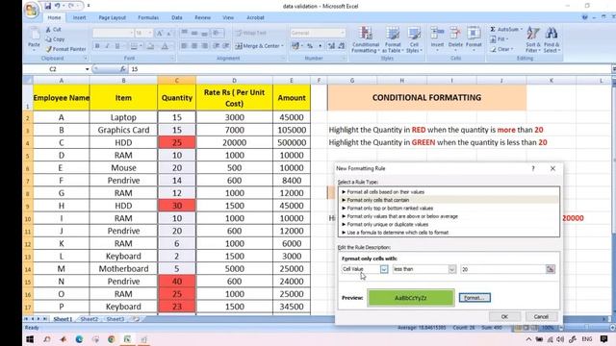The height and width of the screenshot is (346, 616).
Task: Open the Windows Start menu
Action: 30,339
